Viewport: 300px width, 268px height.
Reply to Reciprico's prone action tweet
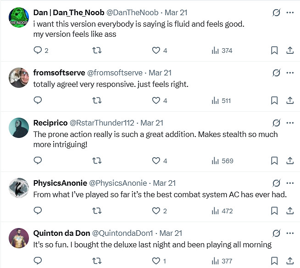click(x=38, y=161)
